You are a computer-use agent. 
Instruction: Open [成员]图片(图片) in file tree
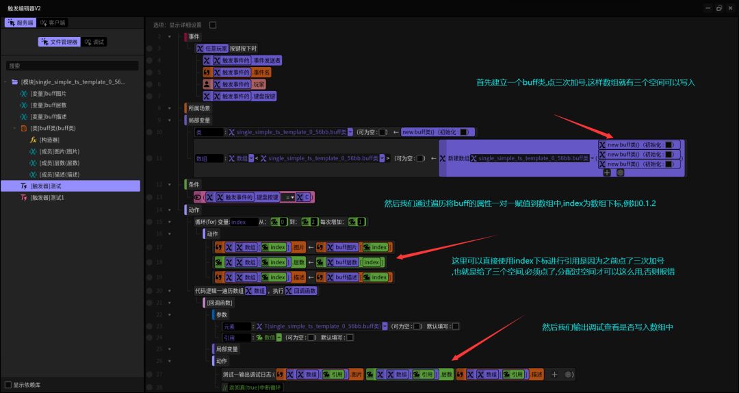(x=60, y=151)
